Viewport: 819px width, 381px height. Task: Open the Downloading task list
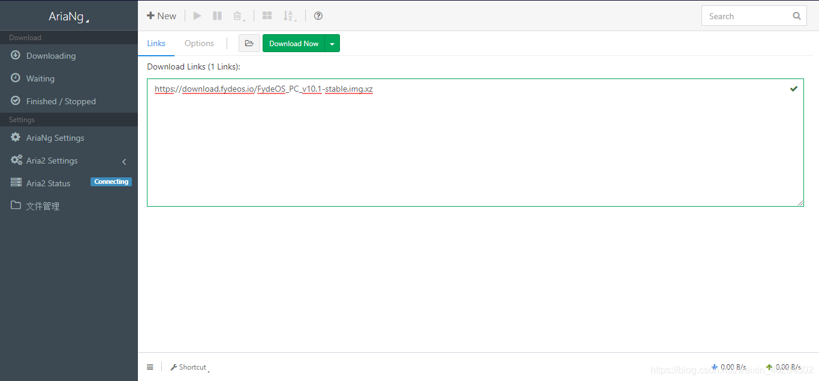pyautogui.click(x=51, y=56)
